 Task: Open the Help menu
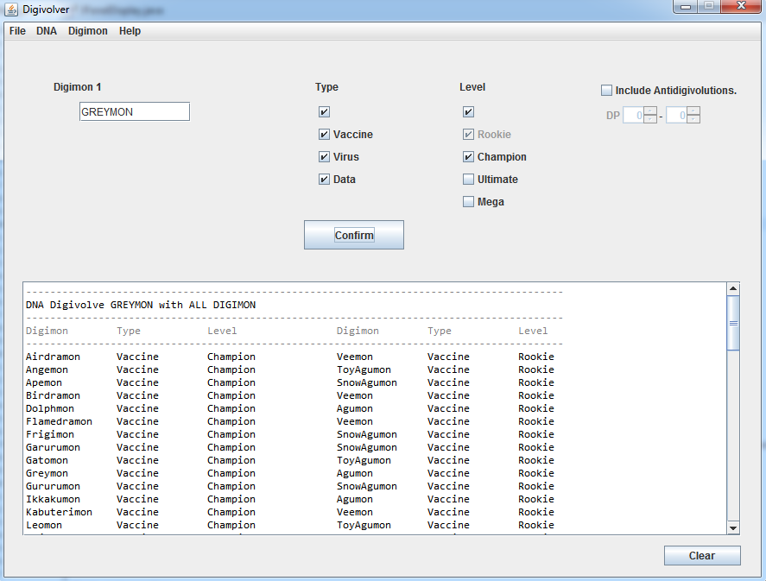130,31
